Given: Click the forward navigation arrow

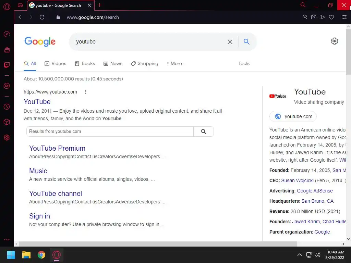Looking at the screenshot, I should pos(31,17).
